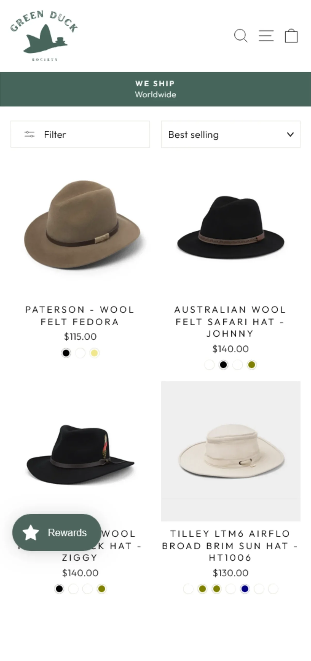Viewport: 311px width, 661px height.
Task: Pick navy blue swatch for Tilley hat
Action: [245, 588]
